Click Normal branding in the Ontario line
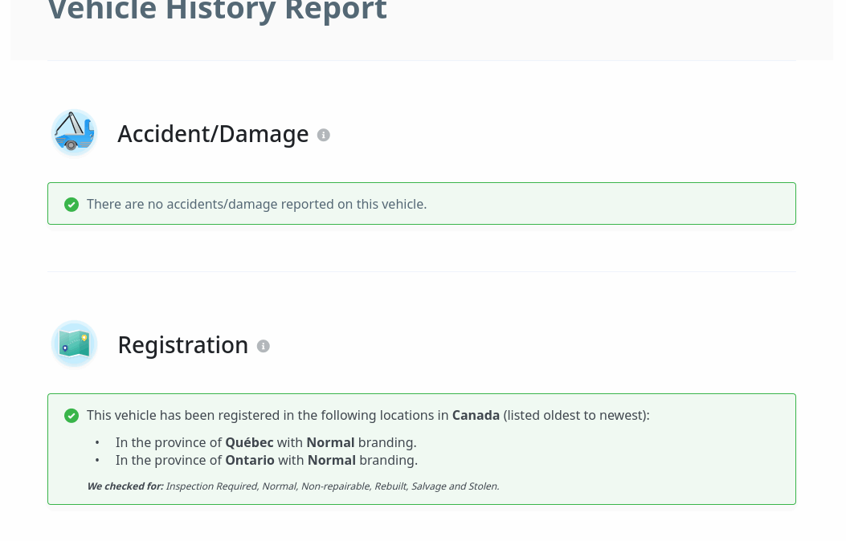The height and width of the screenshot is (541, 846). coord(332,460)
